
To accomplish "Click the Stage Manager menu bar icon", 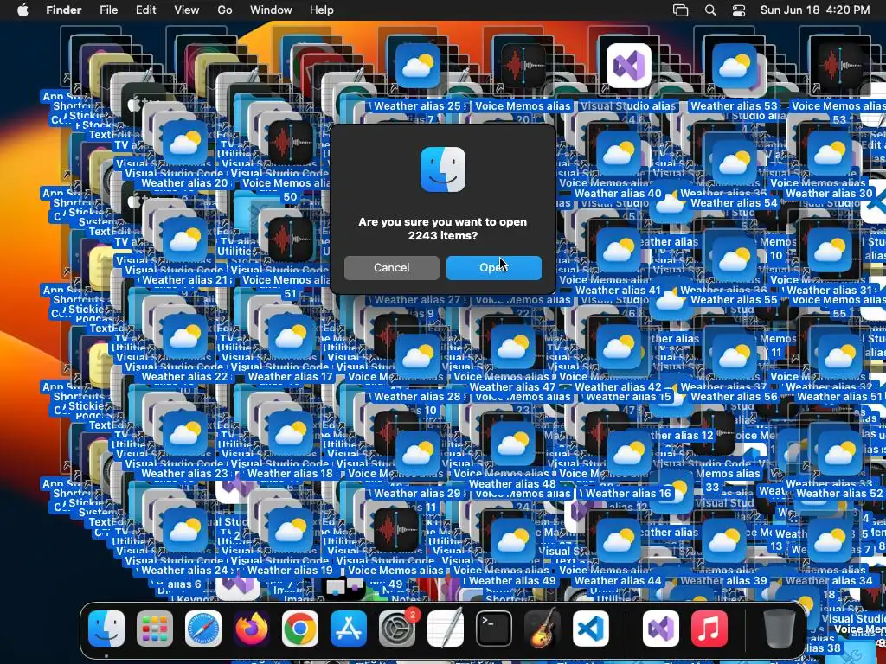I will [680, 10].
